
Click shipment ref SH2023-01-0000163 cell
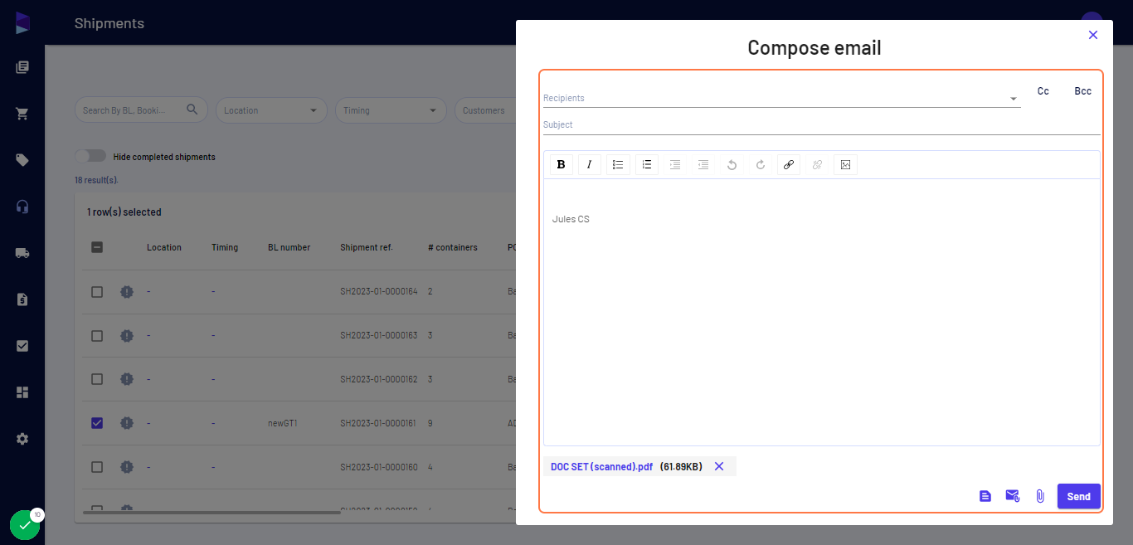coord(379,335)
